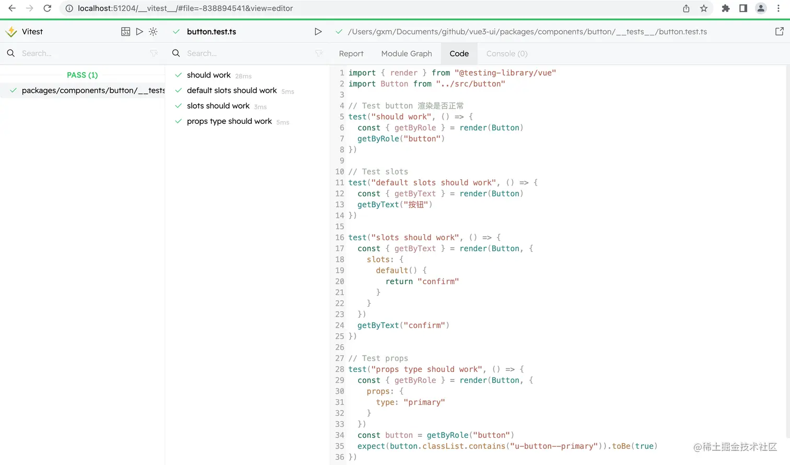This screenshot has height=465, width=790.
Task: Click the browser forward arrow
Action: click(30, 8)
